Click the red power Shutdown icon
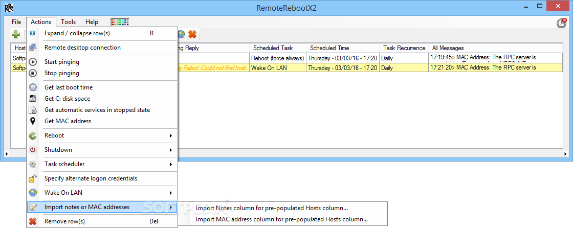Image resolution: width=573 pixels, height=228 pixels. (x=33, y=150)
